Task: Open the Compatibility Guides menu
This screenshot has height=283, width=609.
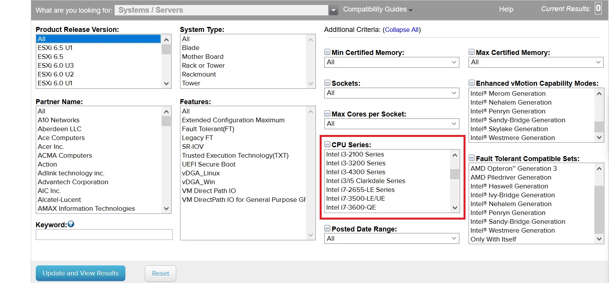Action: click(x=378, y=9)
